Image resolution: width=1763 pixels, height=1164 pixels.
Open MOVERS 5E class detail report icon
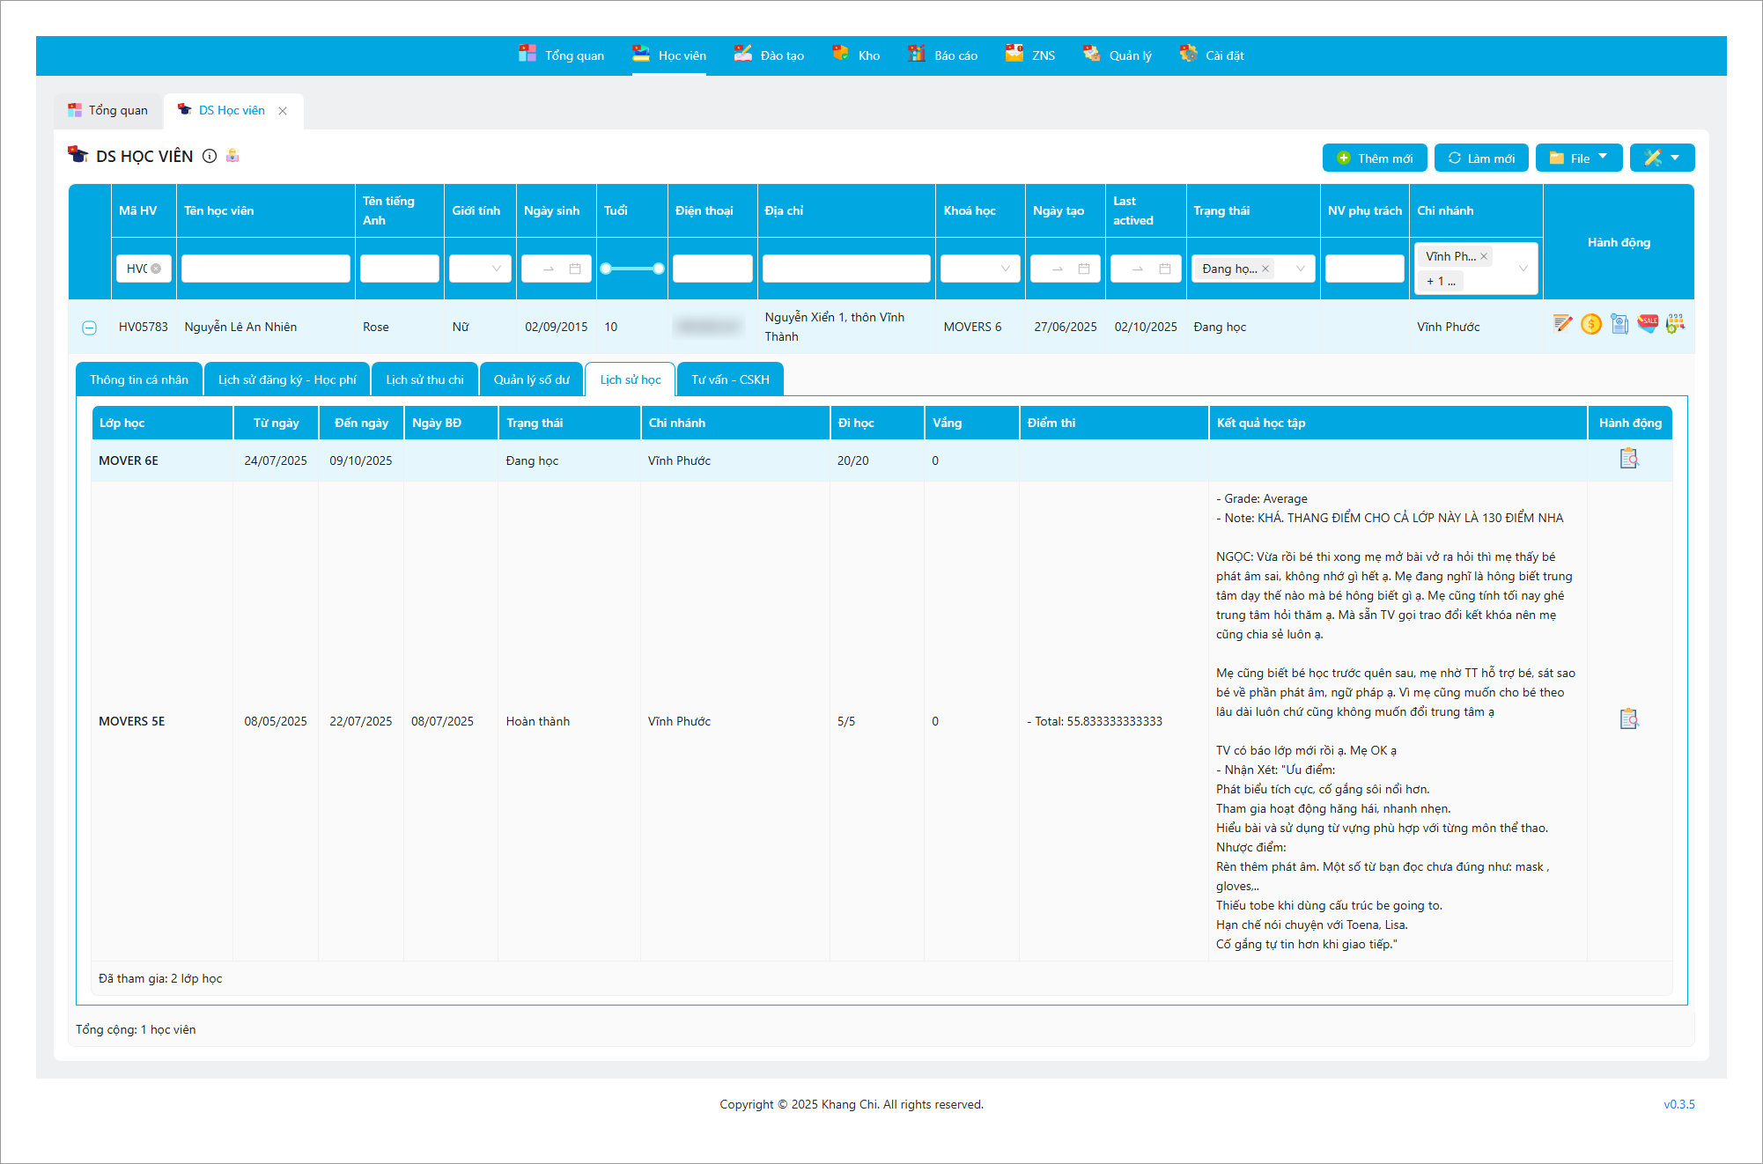click(x=1628, y=719)
